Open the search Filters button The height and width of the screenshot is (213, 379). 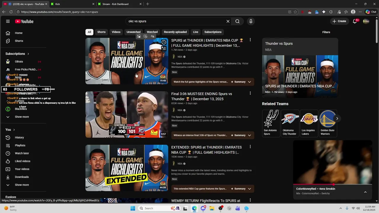[326, 32]
